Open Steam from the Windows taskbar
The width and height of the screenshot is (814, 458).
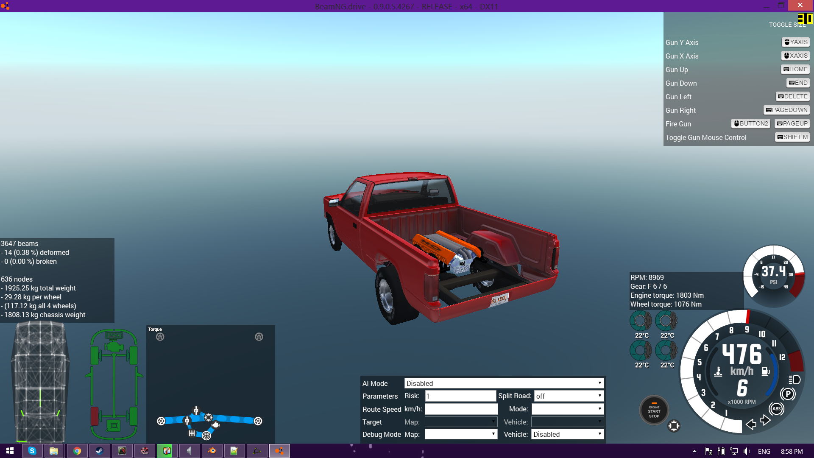click(99, 451)
